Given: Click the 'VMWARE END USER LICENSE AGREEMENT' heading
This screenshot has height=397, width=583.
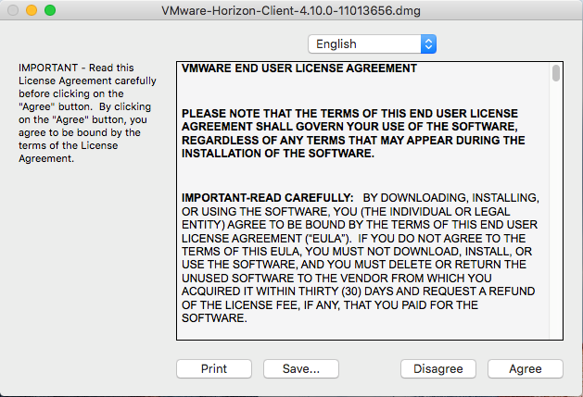Looking at the screenshot, I should coord(299,68).
